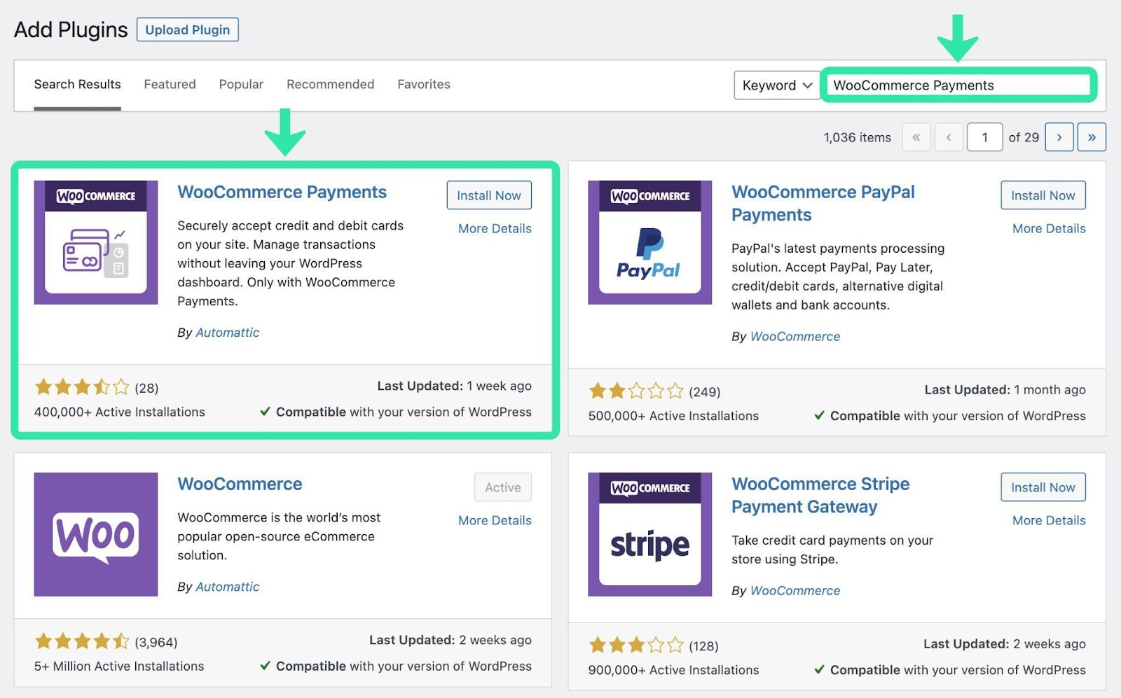Open More Details for WooCommerce plugin
Screen dimensions: 1121x698
coord(495,520)
